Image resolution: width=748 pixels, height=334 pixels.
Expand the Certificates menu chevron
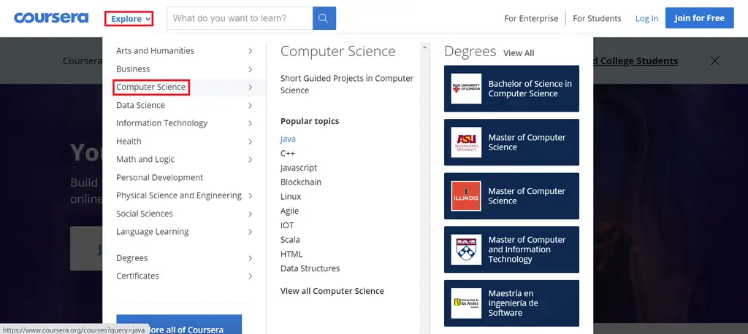coord(250,276)
